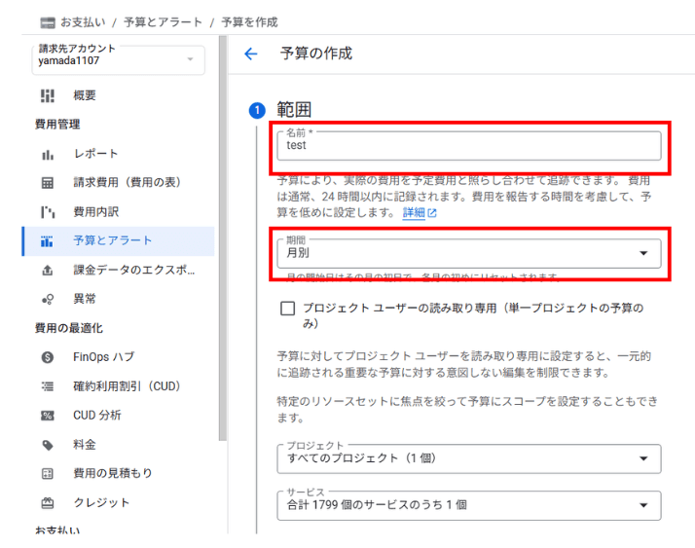695x548 pixels.
Task: Click the 異常 anomaly icon
Action: click(47, 299)
